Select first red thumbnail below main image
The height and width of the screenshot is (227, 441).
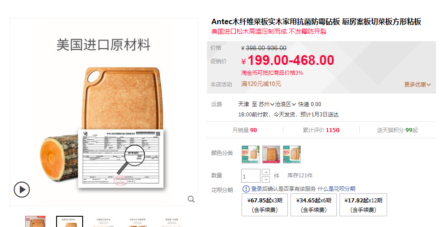tap(35, 221)
